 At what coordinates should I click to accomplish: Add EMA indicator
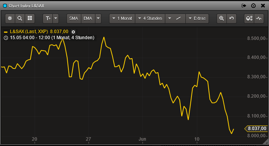88,18
